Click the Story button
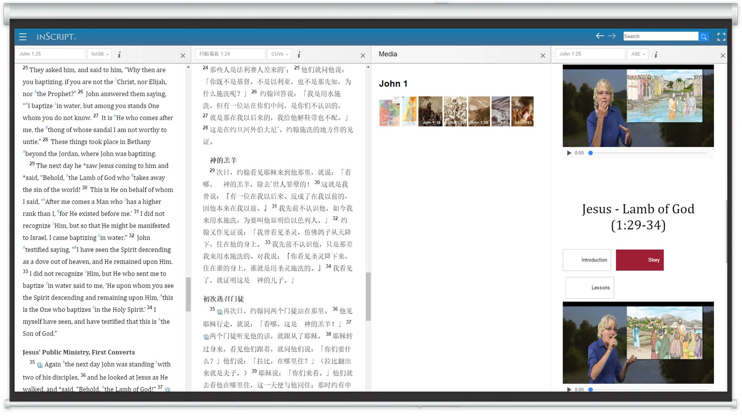The width and height of the screenshot is (742, 417). [640, 260]
